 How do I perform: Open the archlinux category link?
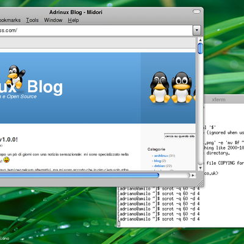[x=161, y=156]
